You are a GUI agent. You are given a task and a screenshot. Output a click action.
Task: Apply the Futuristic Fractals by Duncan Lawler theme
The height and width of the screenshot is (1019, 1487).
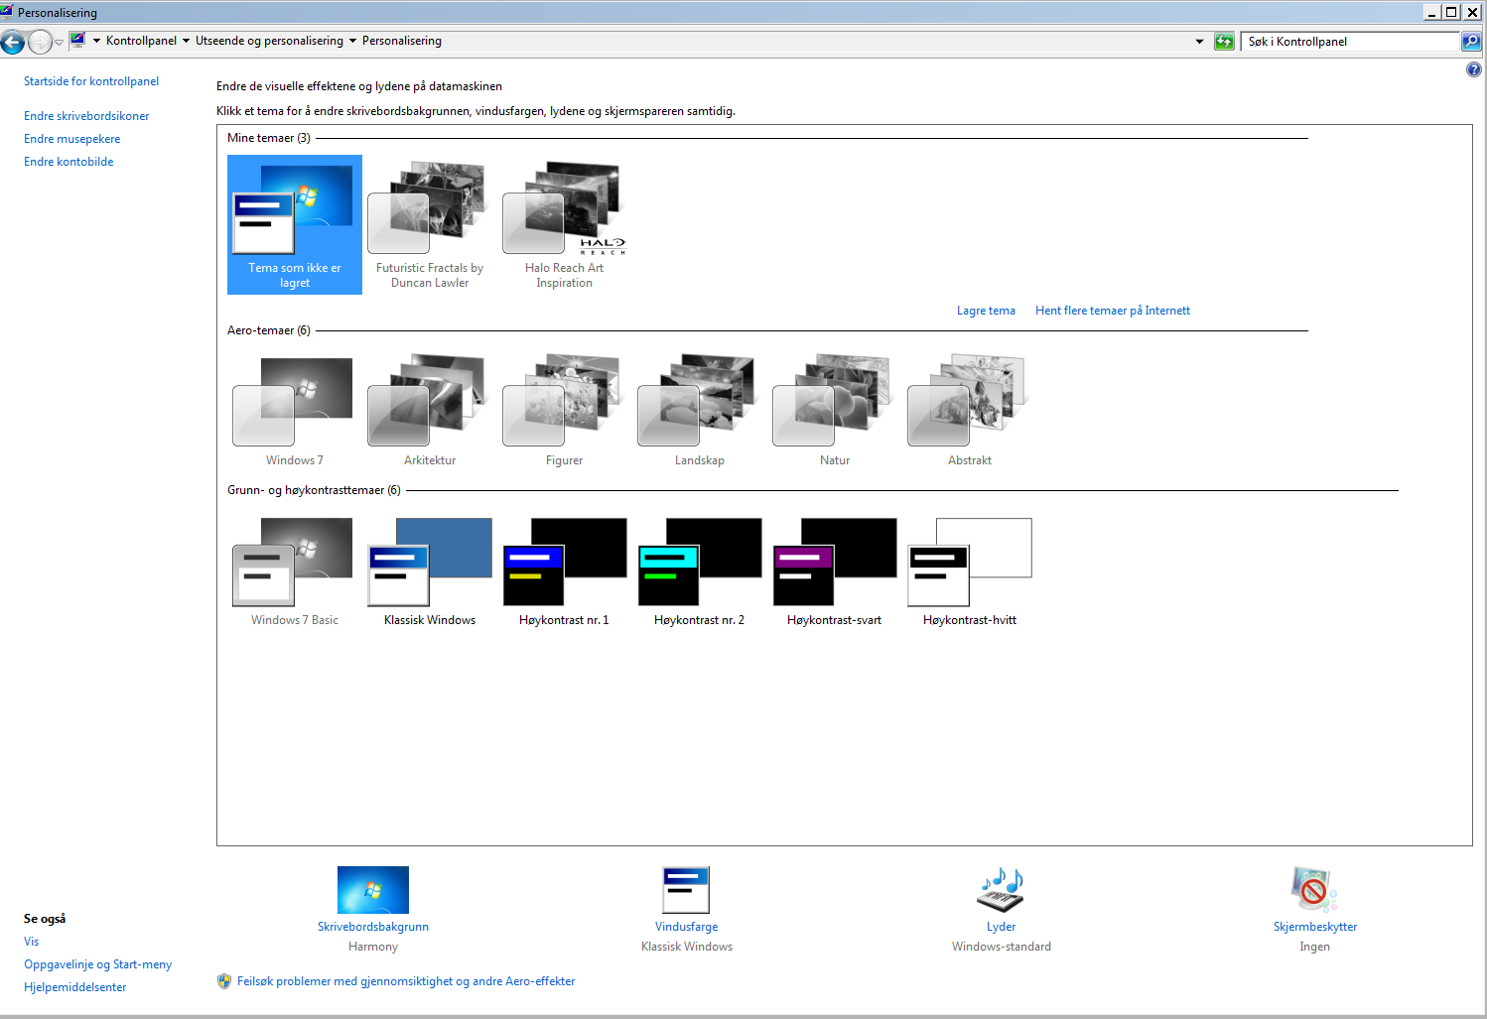(430, 224)
